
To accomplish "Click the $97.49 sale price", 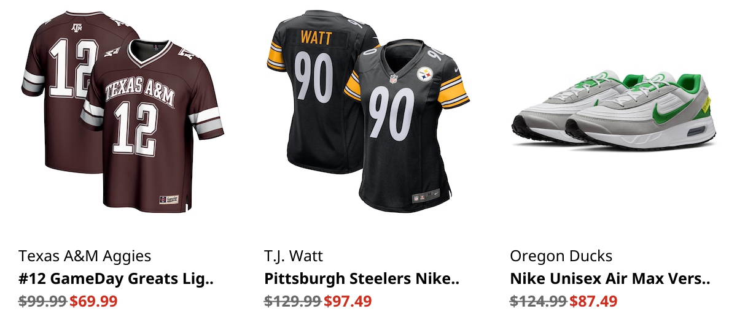I will pos(348,301).
